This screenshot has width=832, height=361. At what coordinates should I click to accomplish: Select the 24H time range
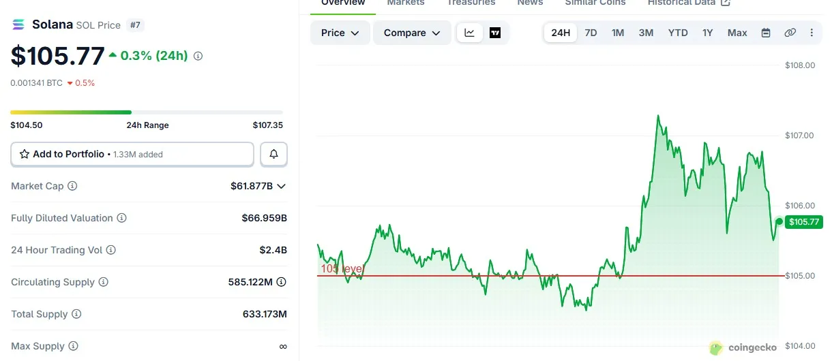pos(561,33)
